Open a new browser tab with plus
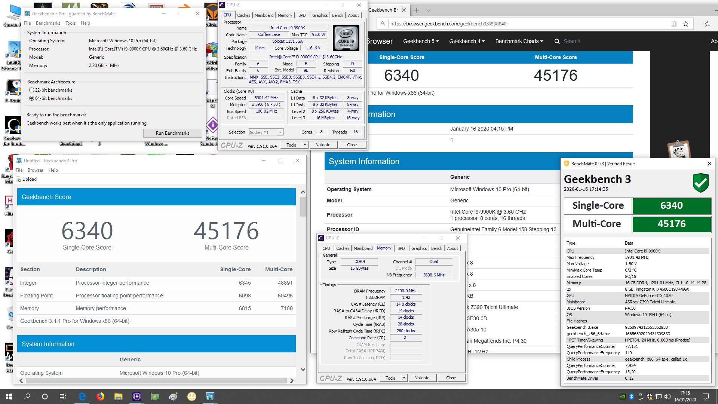Viewport: 718px width, 404px height. click(416, 10)
